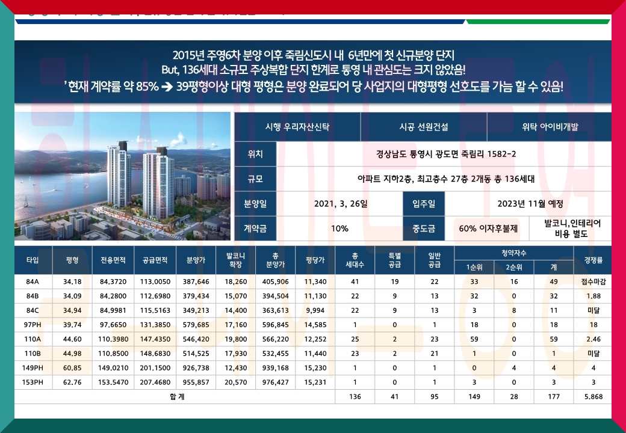
Task: Select the 위탁 아이비개발 header cell
Action: 550,127
